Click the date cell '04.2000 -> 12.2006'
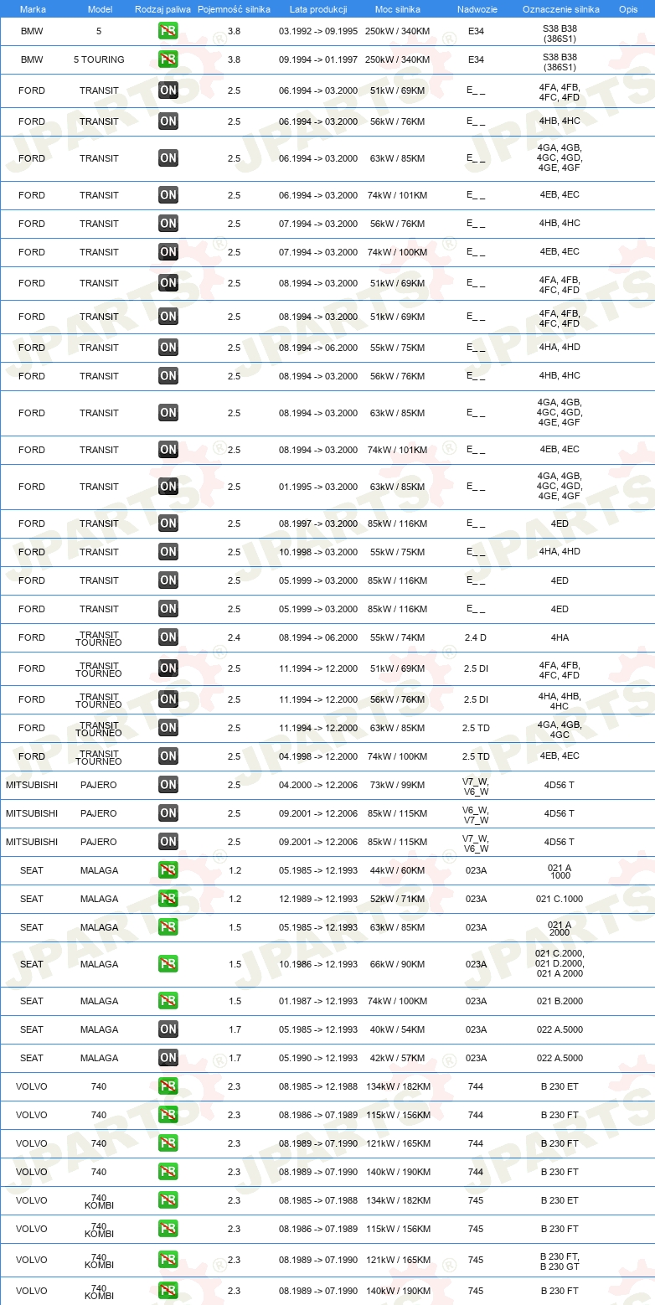Screen dimensions: 655x1305 (x=318, y=785)
